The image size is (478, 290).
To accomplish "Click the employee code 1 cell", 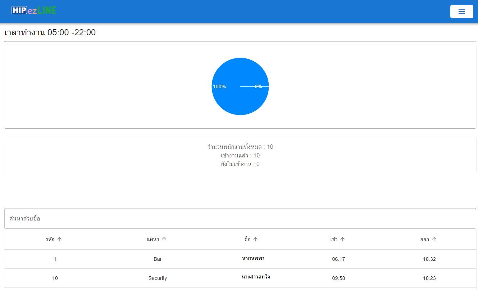I will [55, 259].
